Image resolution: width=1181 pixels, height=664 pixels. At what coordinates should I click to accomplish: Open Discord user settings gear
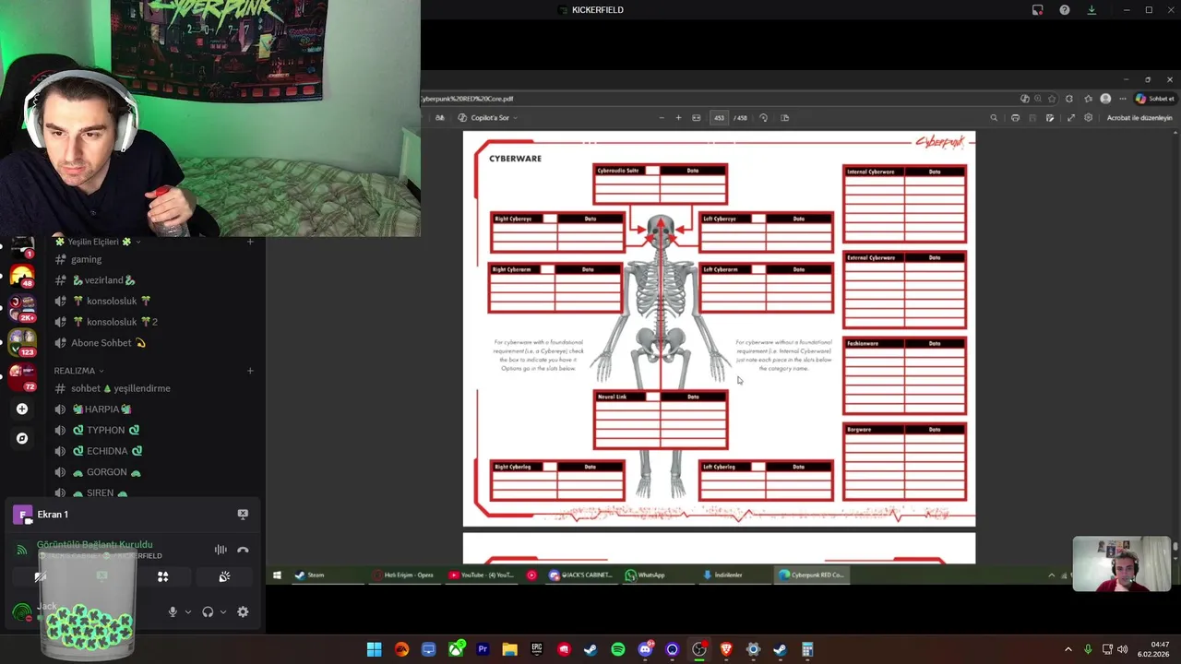(x=243, y=611)
